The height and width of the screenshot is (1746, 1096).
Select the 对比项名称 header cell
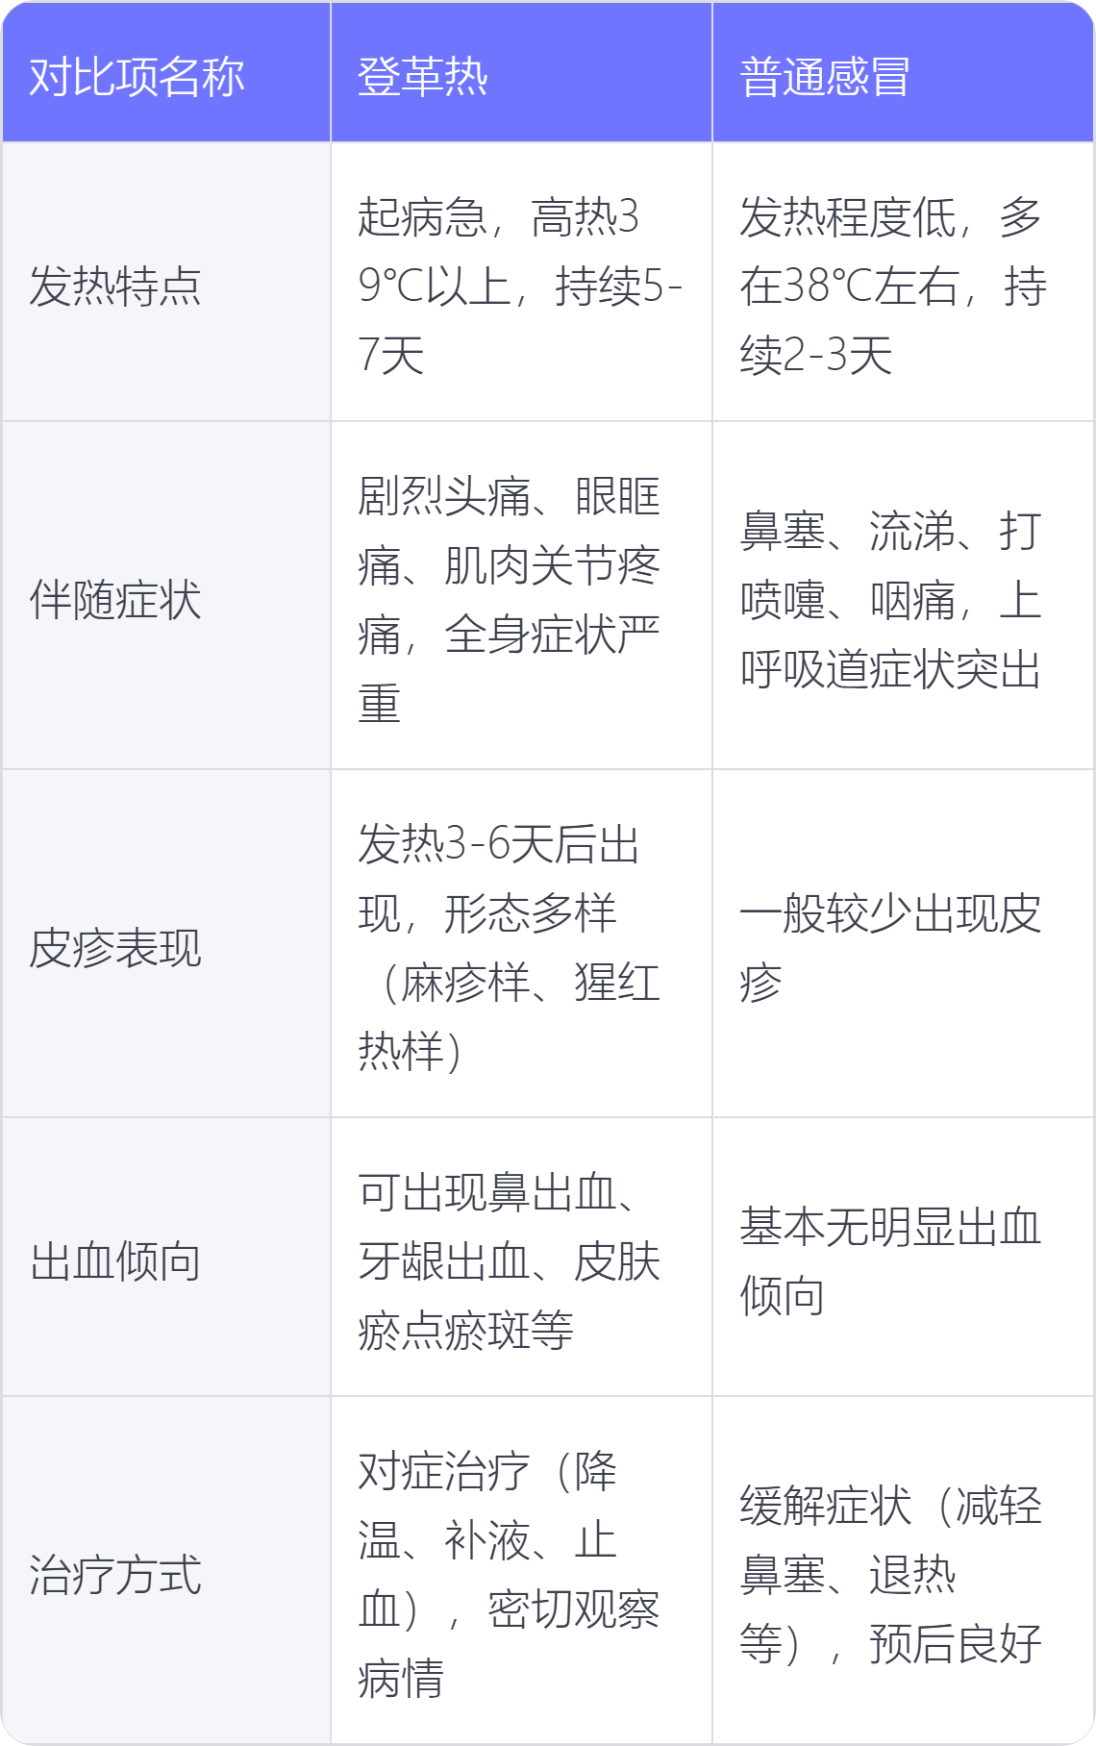click(x=166, y=72)
